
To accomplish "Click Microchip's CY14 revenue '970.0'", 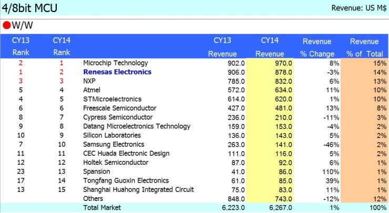I will click(283, 63).
